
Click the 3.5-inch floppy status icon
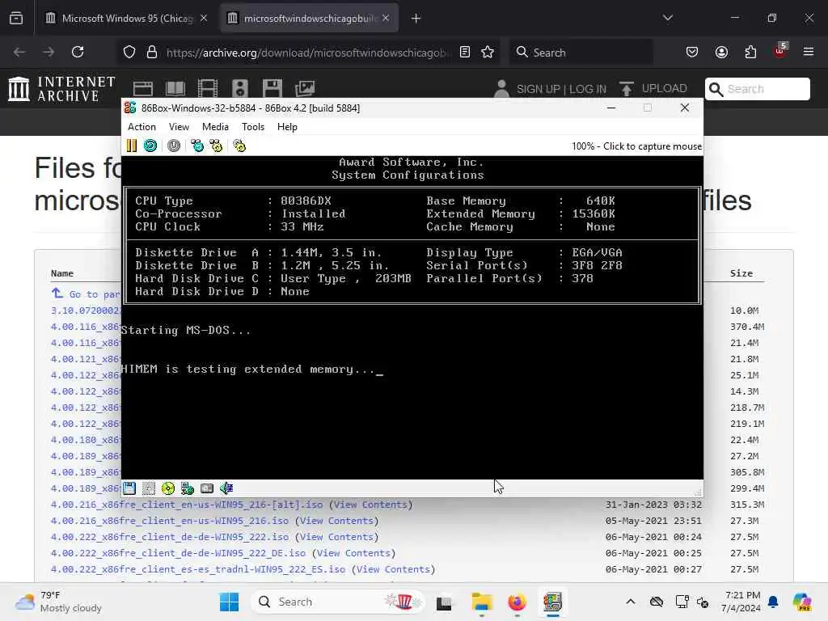coord(129,488)
